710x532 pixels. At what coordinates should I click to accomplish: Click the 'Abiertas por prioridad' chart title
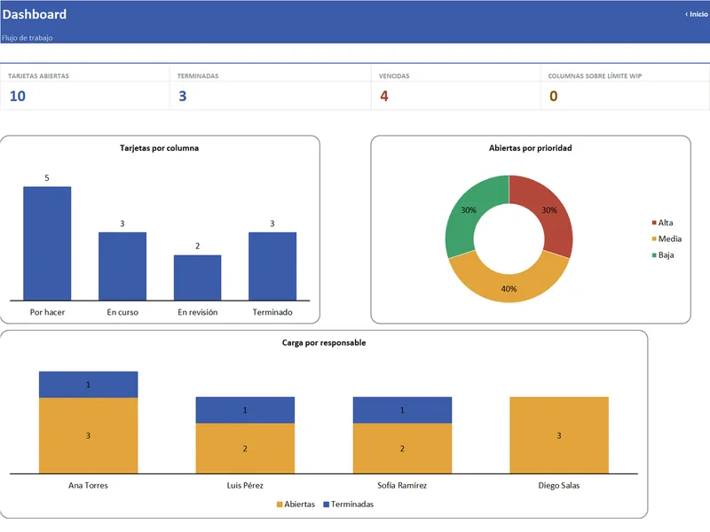click(530, 148)
